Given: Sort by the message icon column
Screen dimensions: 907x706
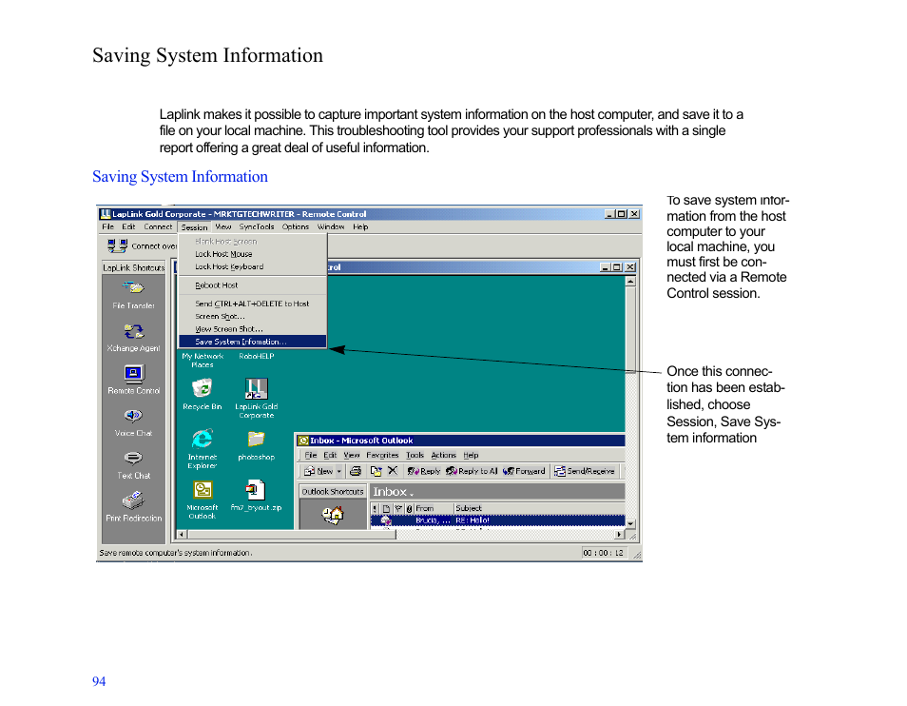Looking at the screenshot, I should (386, 508).
